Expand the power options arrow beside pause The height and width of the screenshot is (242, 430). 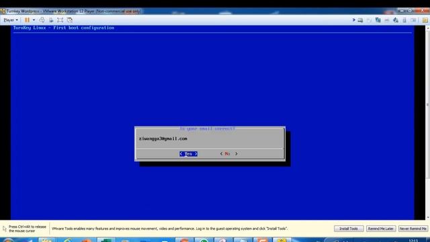tap(34, 20)
